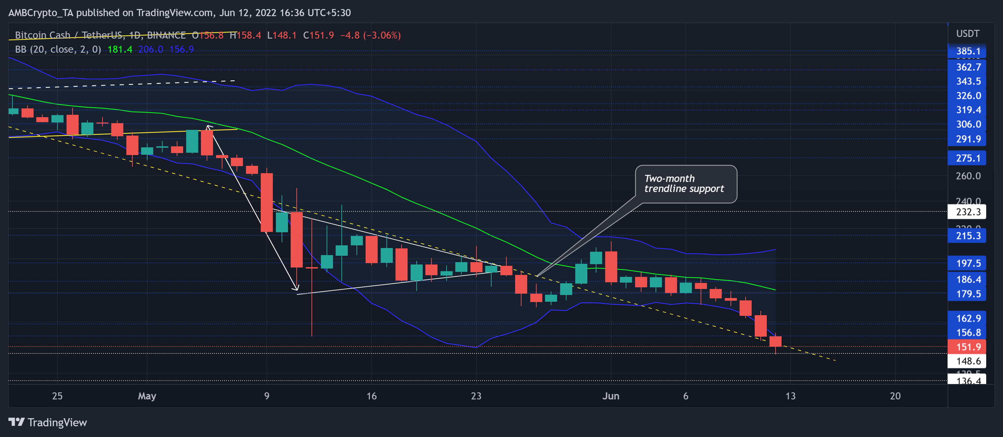This screenshot has width=1003, height=437.
Task: Click the TradingView logo icon
Action: coord(17,422)
